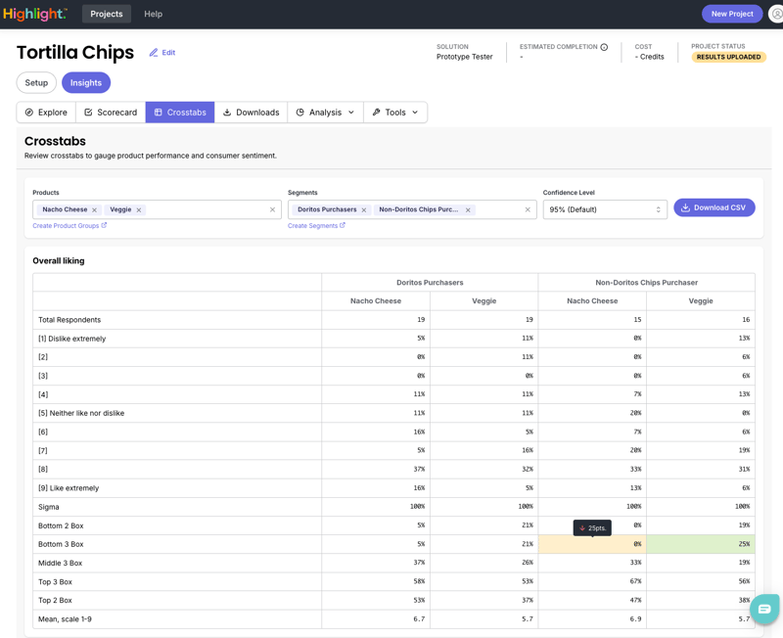Click the Highlight logo
Image resolution: width=783 pixels, height=638 pixels.
click(x=35, y=14)
